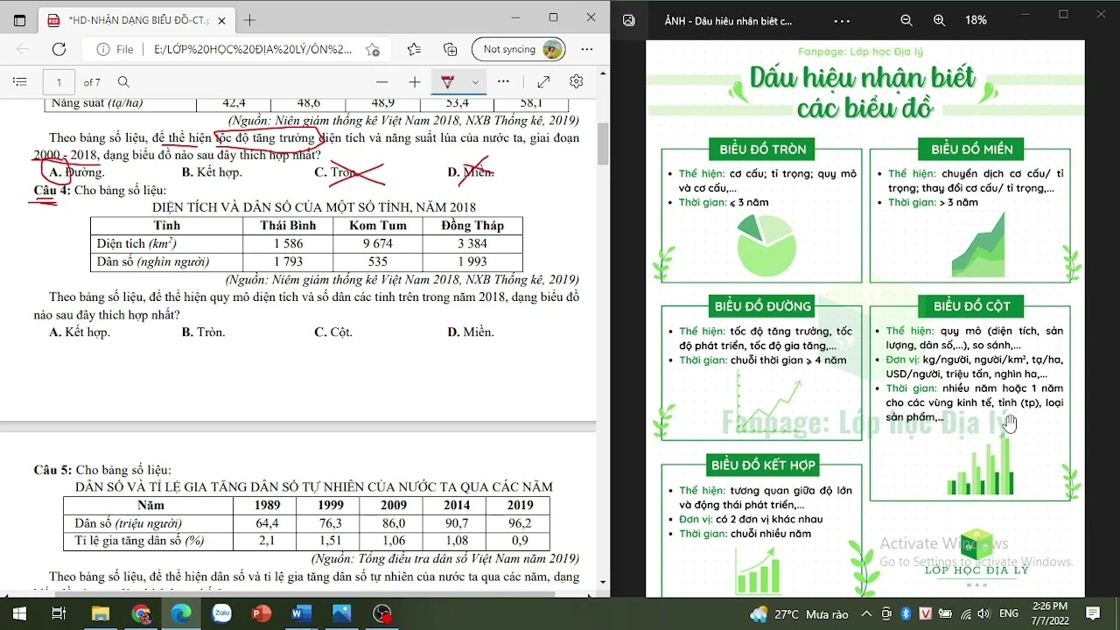Open Collections in Edge
The width and height of the screenshot is (1120, 630).
point(451,50)
